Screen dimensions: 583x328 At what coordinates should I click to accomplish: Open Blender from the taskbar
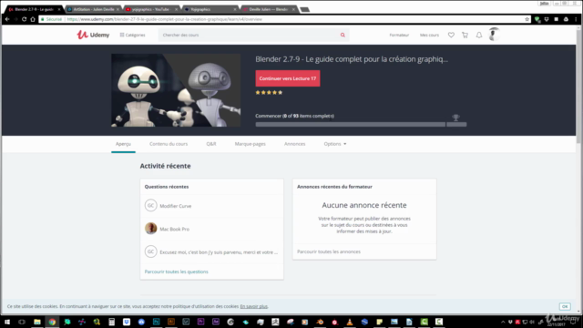pos(320,322)
